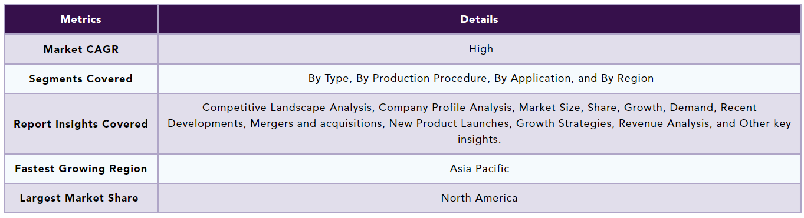Click the Details column header

point(479,19)
